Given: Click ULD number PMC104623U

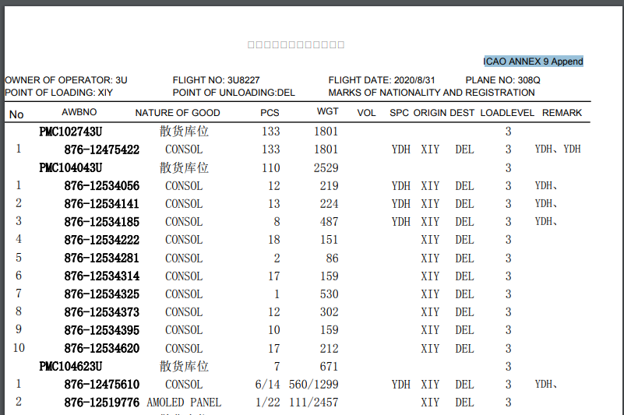Looking at the screenshot, I should 71,366.
